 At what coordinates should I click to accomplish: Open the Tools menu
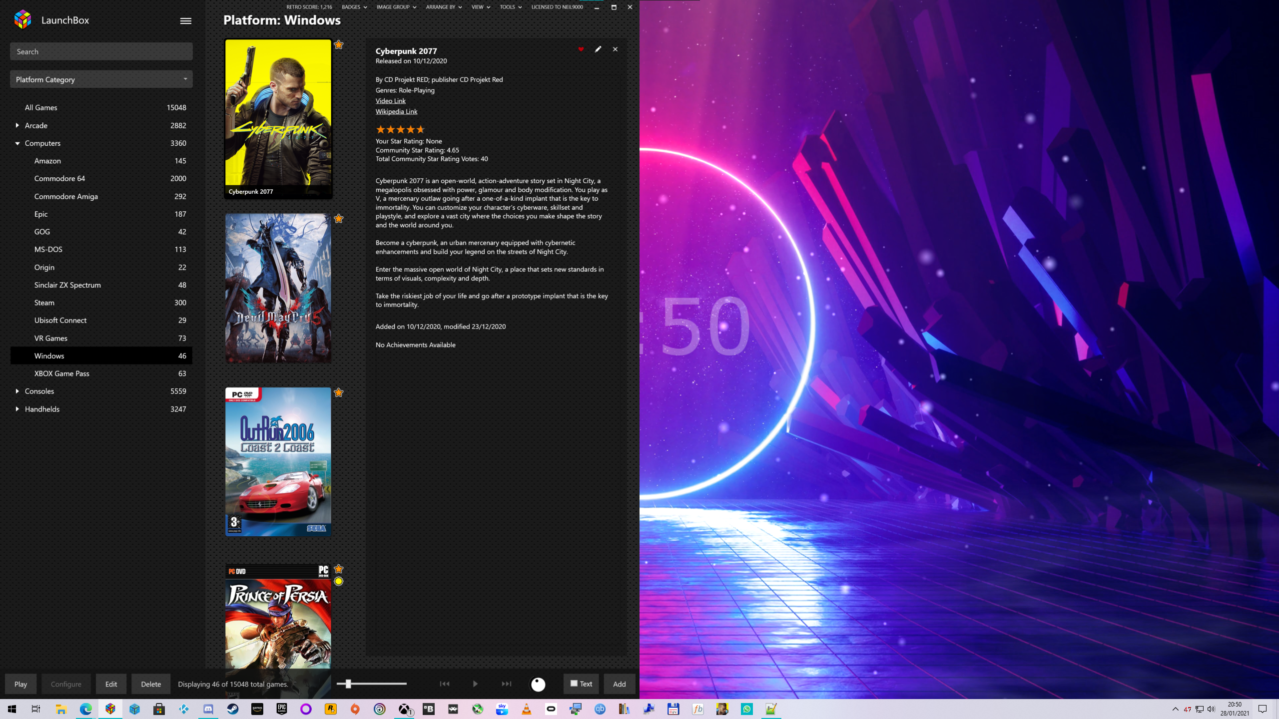click(511, 7)
